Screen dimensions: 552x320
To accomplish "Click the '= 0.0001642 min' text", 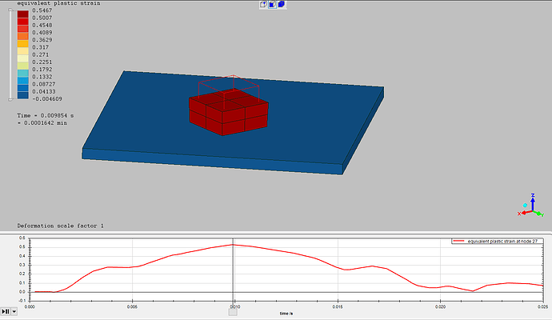I will (42, 123).
